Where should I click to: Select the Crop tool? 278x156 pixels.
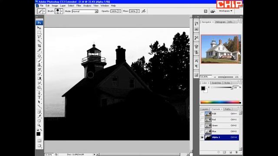[x=39, y=46]
